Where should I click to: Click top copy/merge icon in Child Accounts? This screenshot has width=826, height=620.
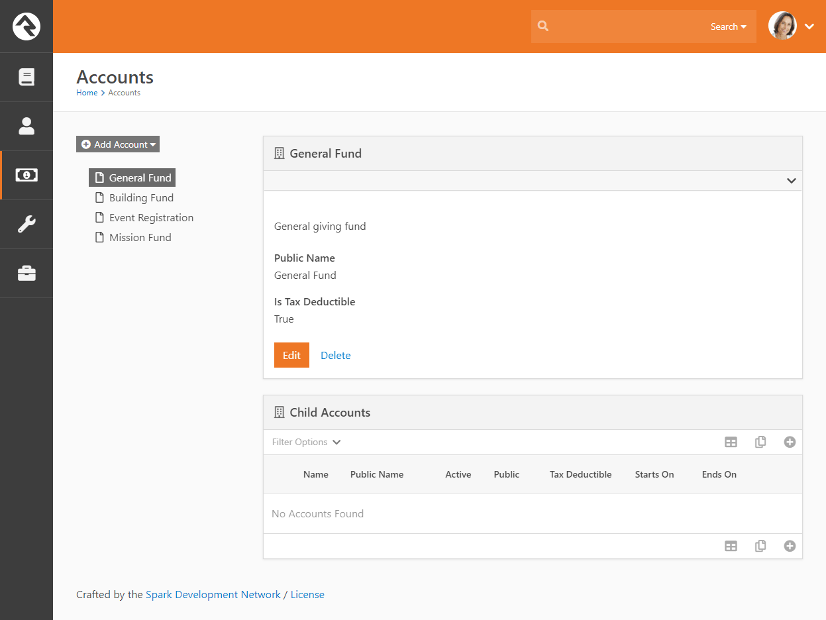click(x=760, y=442)
